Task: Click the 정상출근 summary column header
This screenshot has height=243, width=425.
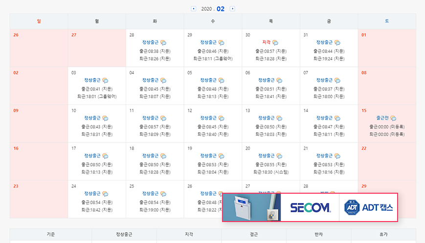Action: click(124, 235)
